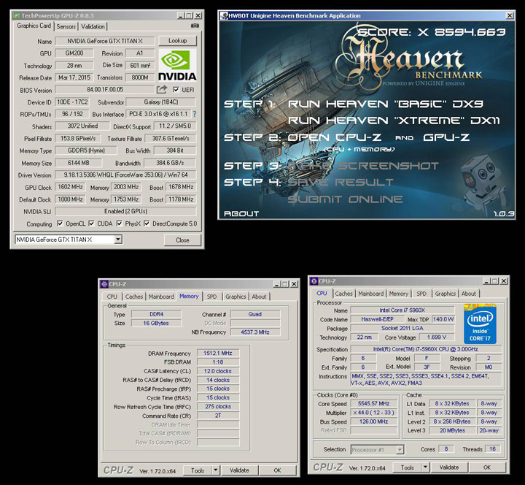Image resolution: width=525 pixels, height=485 pixels.
Task: Click Tools button in CPU-Z CPU window
Action: pyautogui.click(x=407, y=467)
